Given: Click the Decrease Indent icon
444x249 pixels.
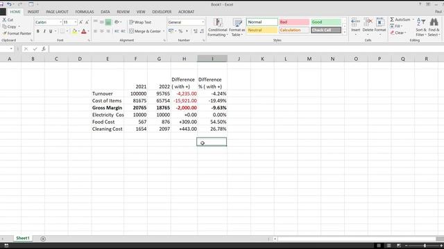Looking at the screenshot, I should pyautogui.click(x=117, y=31).
